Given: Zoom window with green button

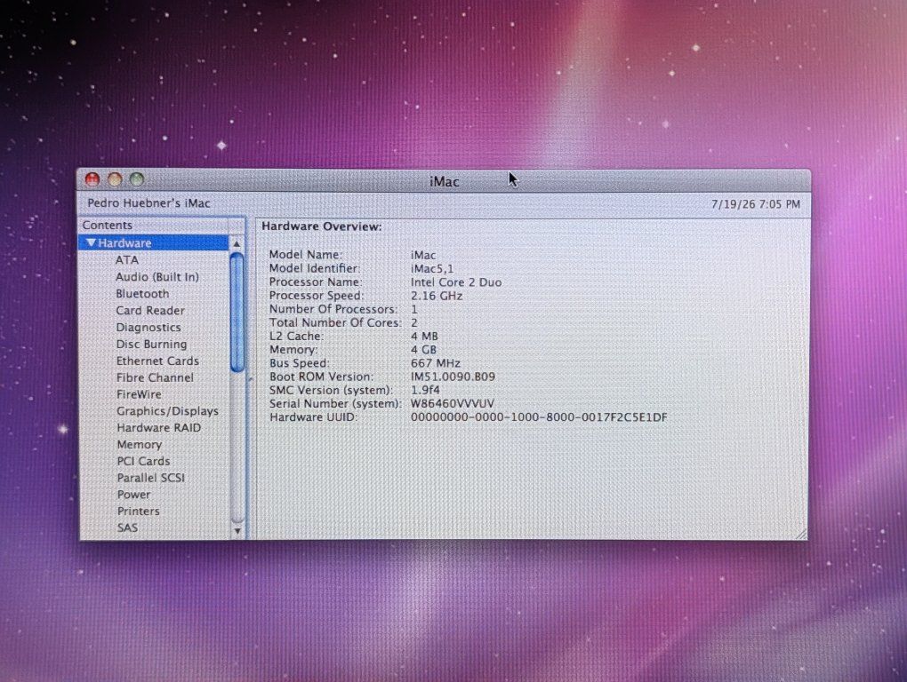Looking at the screenshot, I should click(x=137, y=179).
